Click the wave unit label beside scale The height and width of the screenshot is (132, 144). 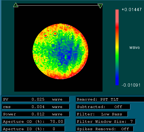point(134,48)
